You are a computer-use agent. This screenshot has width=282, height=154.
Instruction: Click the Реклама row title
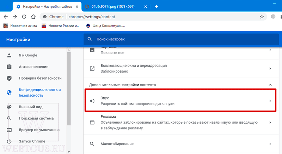click(108, 117)
